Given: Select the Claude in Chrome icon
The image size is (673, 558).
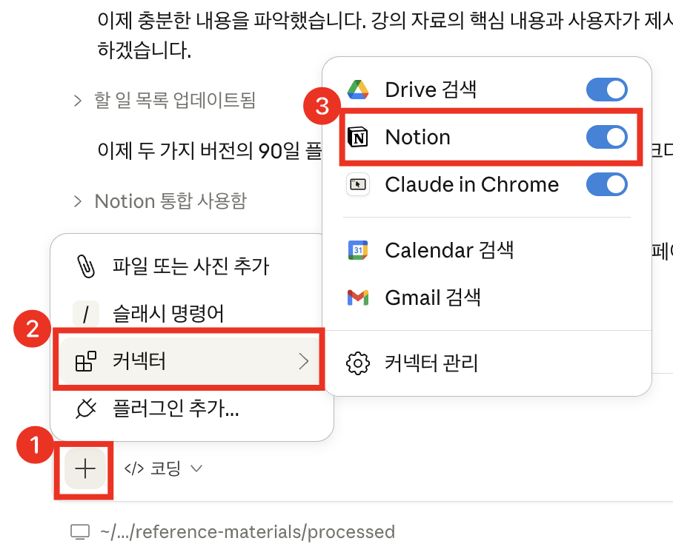Looking at the screenshot, I should pyautogui.click(x=358, y=185).
